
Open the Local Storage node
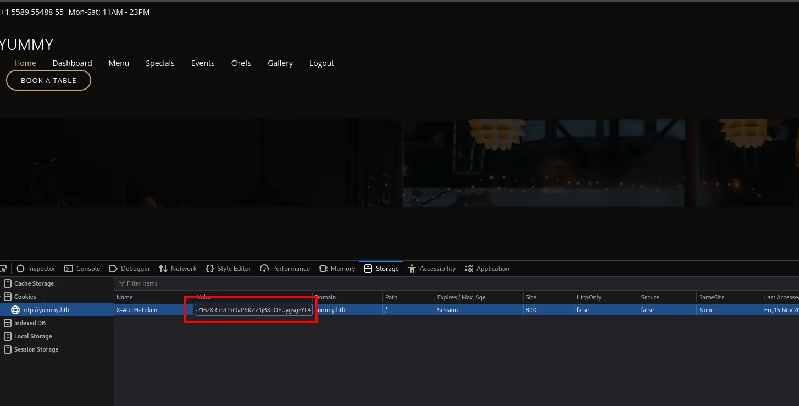click(x=28, y=336)
